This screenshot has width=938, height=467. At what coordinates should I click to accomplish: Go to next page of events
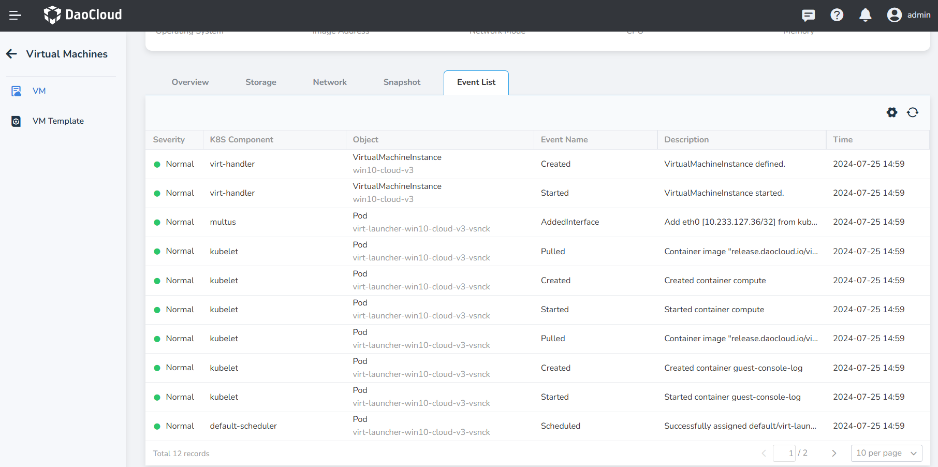click(834, 453)
